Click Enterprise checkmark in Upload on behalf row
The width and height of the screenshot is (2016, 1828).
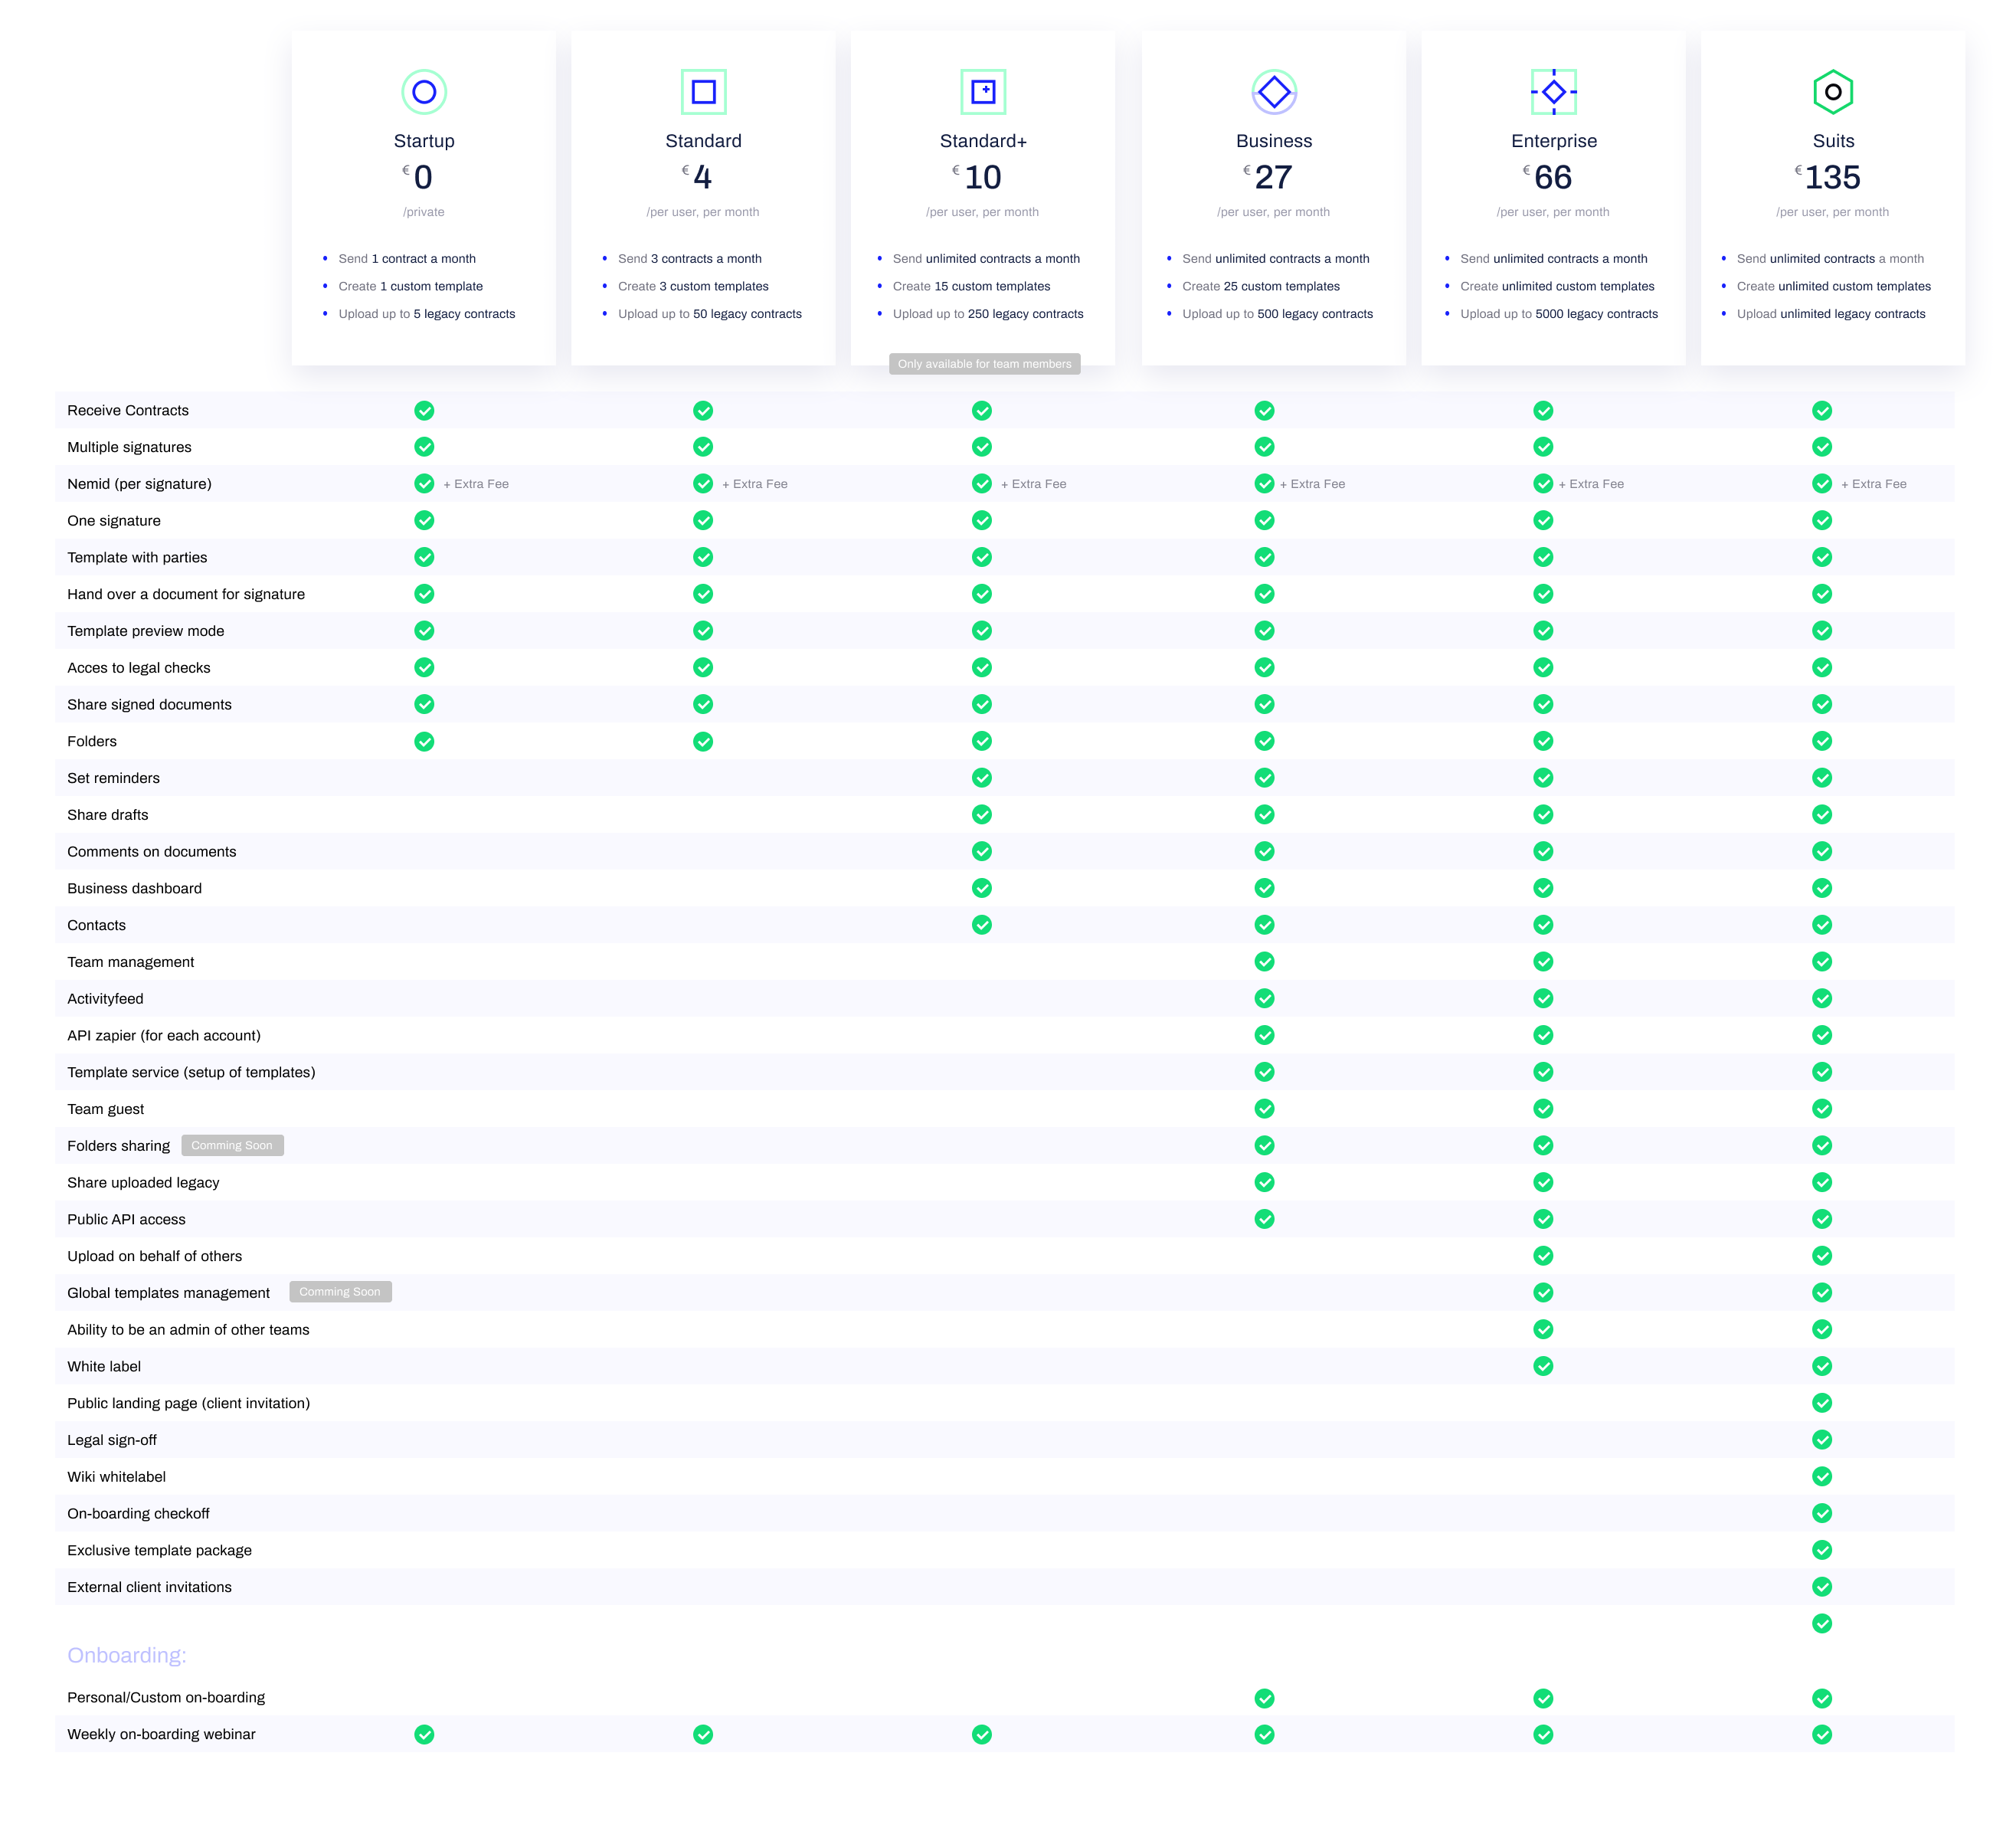[x=1543, y=1256]
